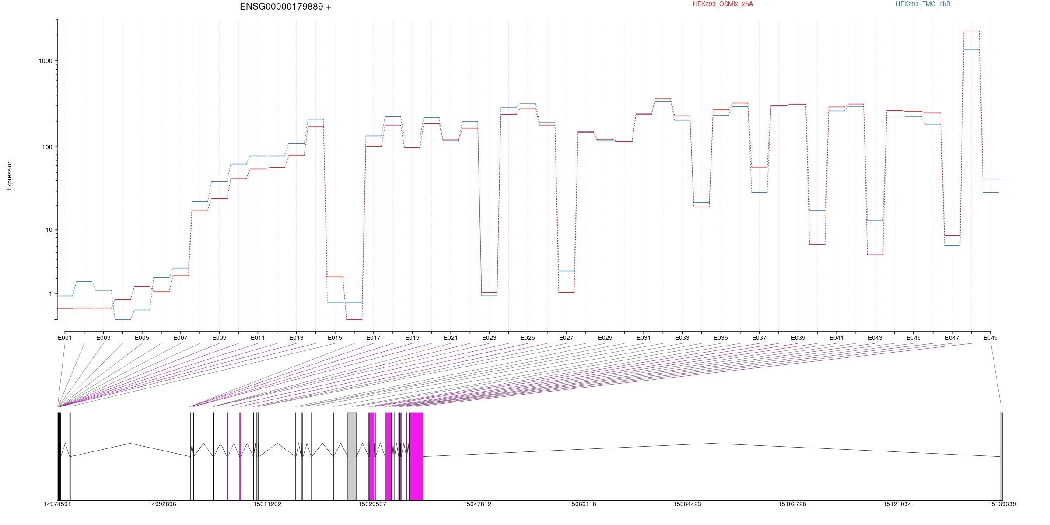The image size is (1050, 525).
Task: Click exon label E025
Action: [528, 338]
